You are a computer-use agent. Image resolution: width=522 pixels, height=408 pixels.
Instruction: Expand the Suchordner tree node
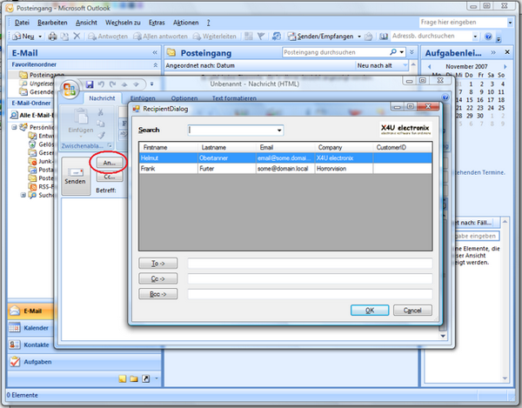point(23,195)
